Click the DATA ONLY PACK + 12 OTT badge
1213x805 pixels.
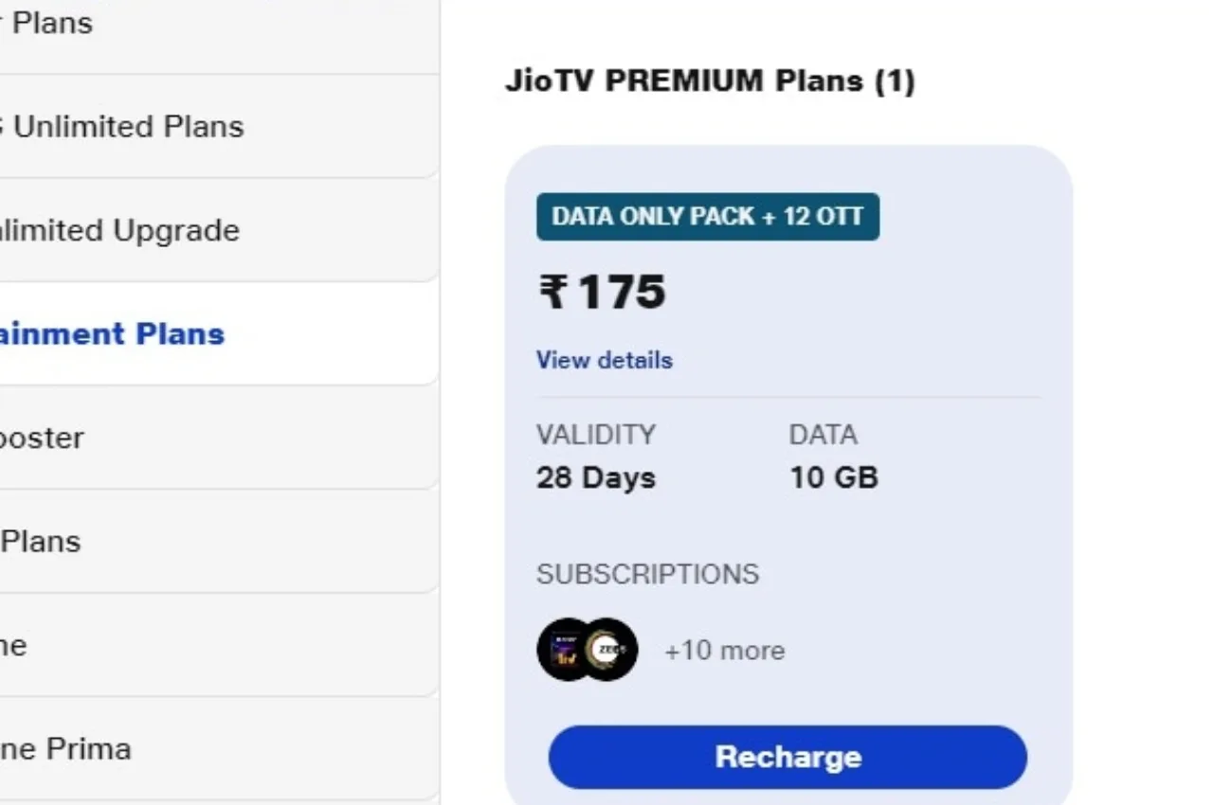tap(708, 217)
